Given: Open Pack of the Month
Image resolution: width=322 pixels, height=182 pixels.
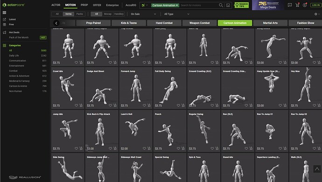Looking at the screenshot, I should (19, 38).
